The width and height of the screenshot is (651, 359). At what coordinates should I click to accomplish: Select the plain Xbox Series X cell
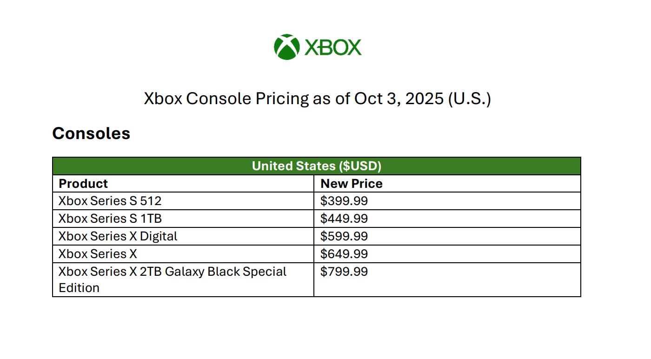[98, 254]
